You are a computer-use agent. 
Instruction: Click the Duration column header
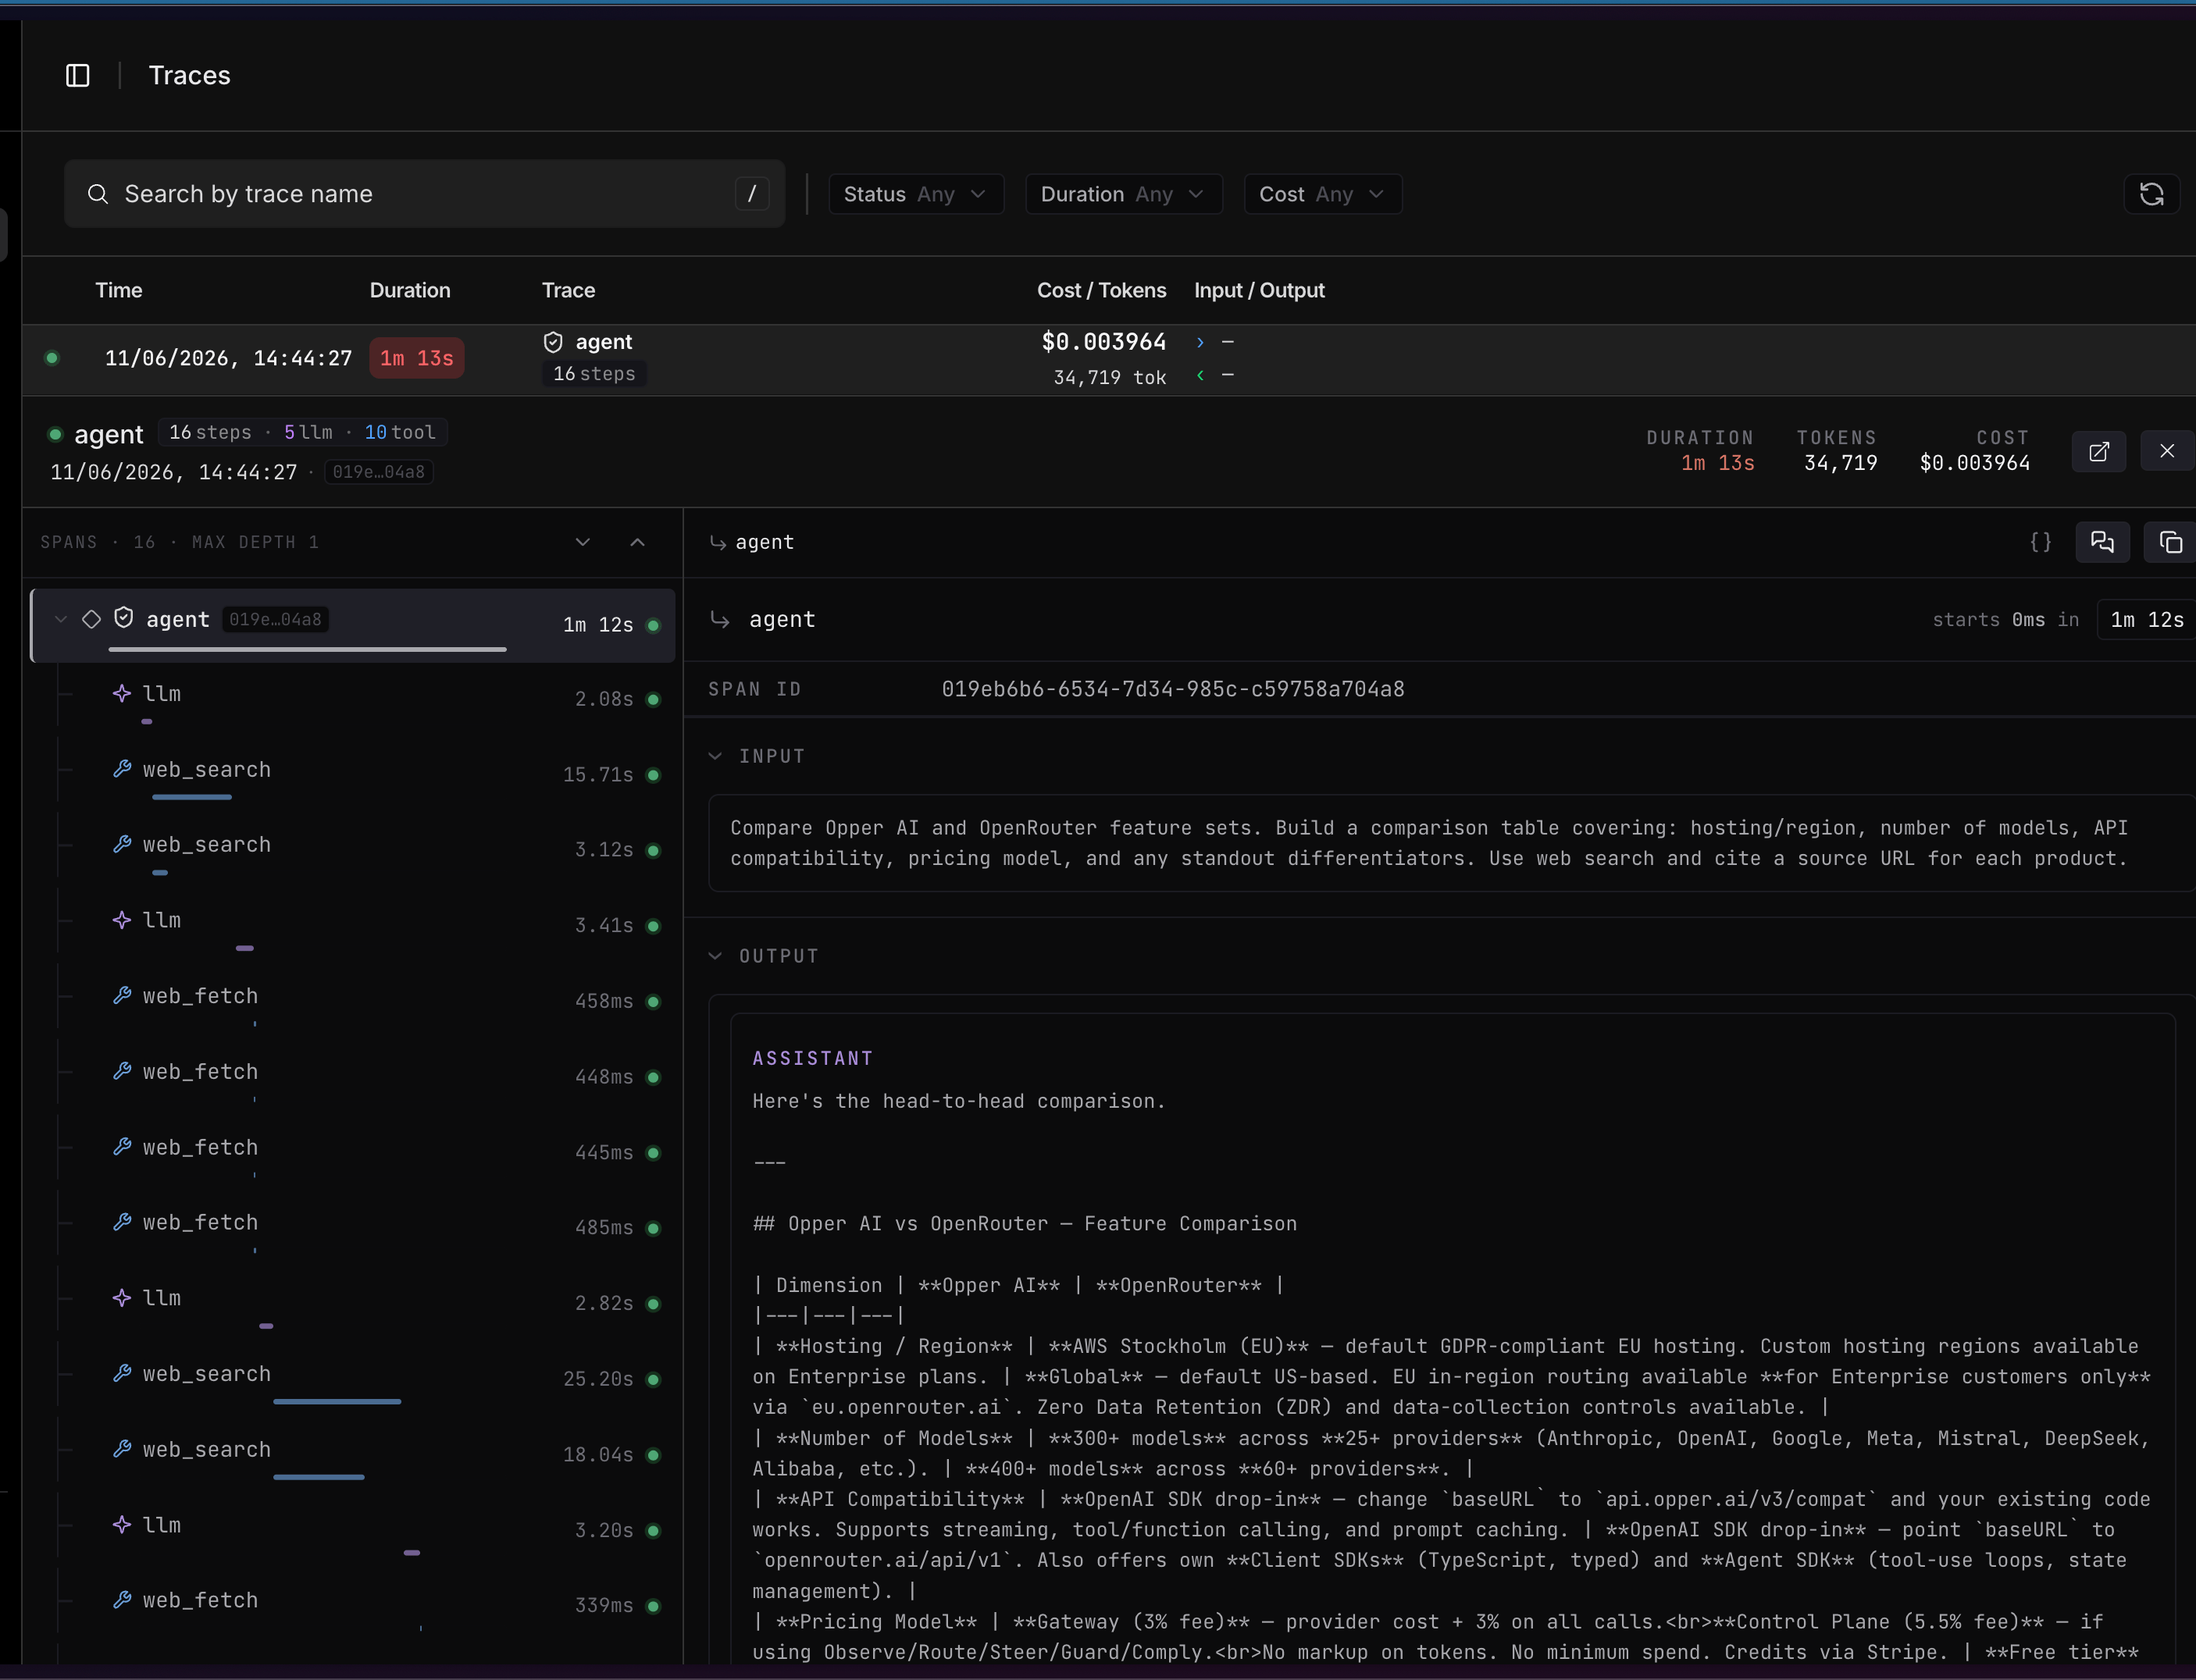point(410,290)
